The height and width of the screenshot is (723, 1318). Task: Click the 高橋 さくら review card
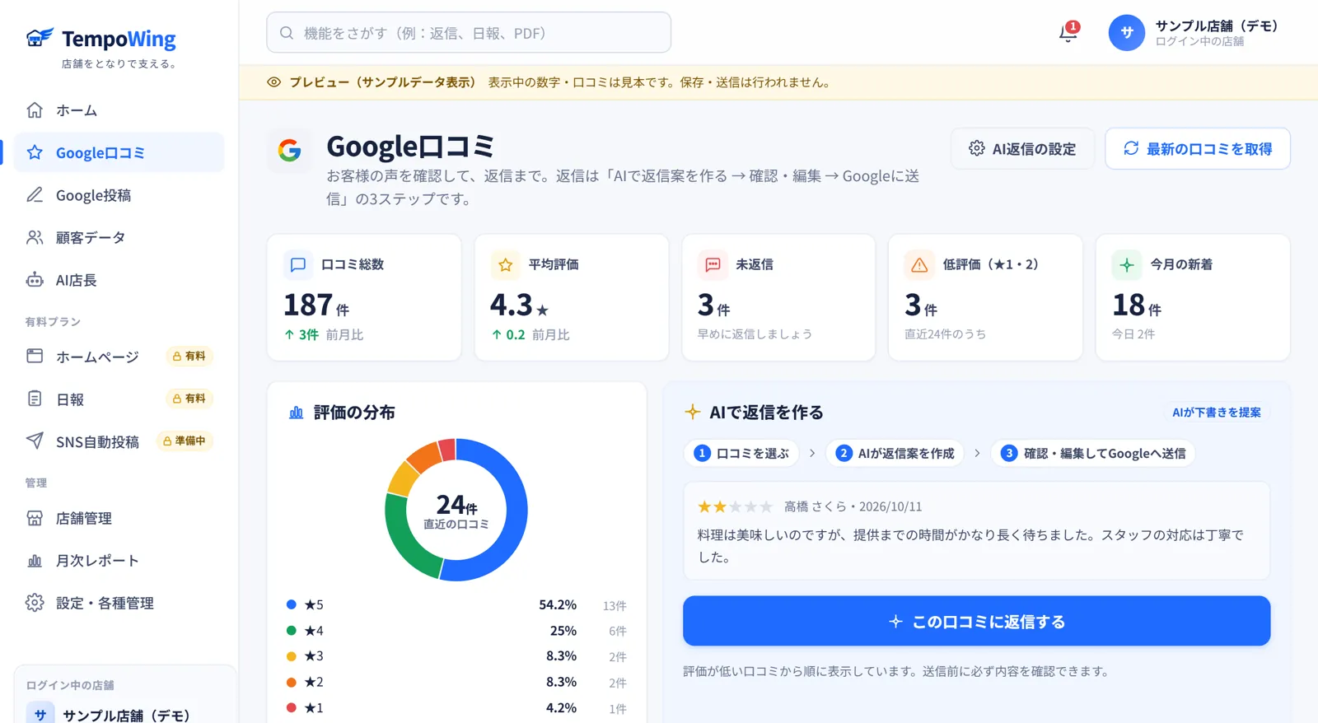tap(976, 531)
